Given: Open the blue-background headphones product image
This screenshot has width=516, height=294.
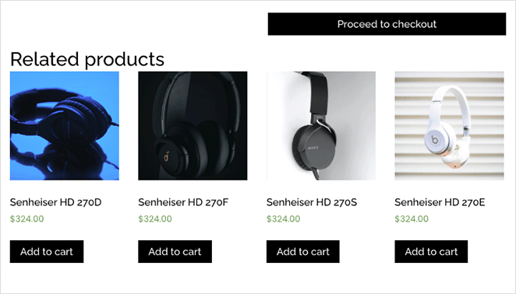Looking at the screenshot, I should click(65, 126).
